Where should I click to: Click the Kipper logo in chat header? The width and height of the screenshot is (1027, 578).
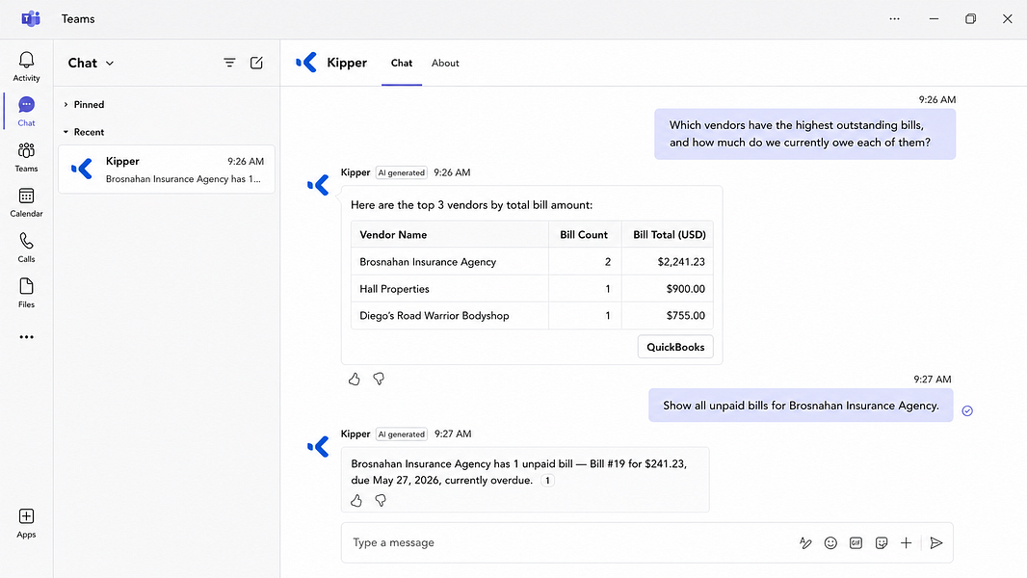pyautogui.click(x=306, y=63)
